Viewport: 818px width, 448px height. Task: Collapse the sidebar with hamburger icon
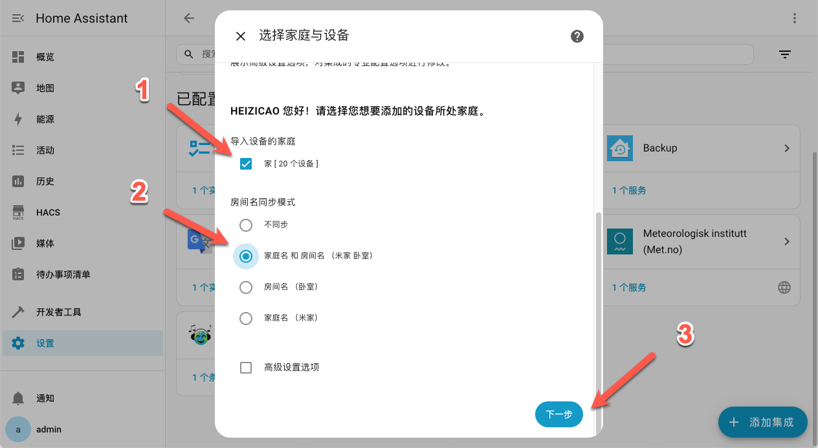17,18
